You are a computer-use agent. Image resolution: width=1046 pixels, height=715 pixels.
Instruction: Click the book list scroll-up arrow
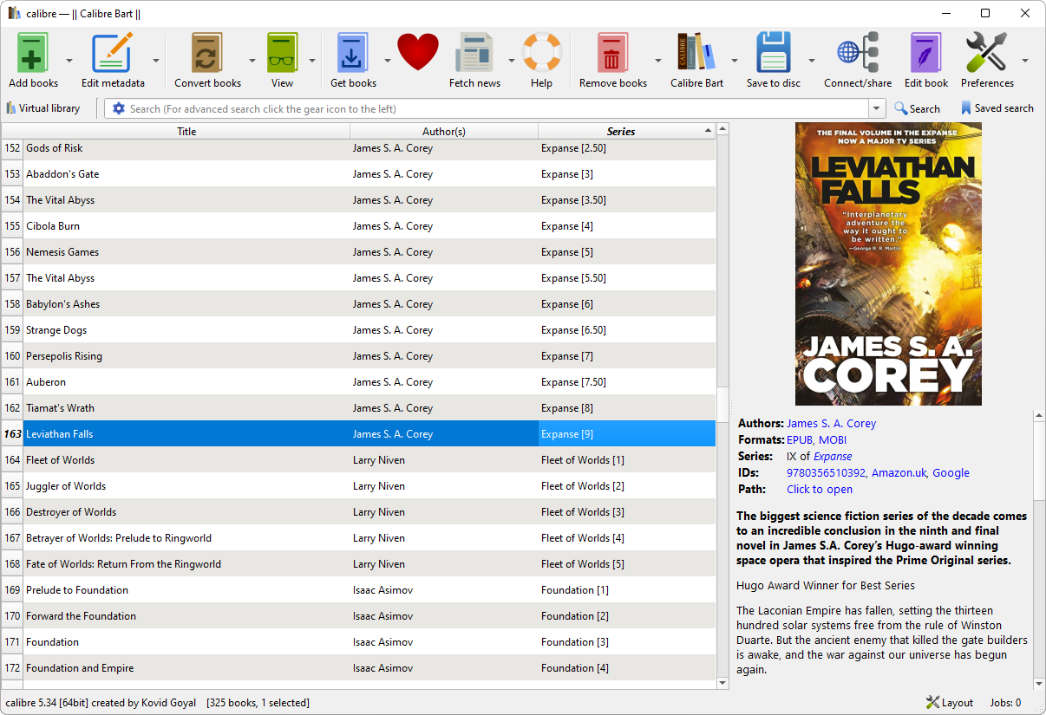pos(723,129)
